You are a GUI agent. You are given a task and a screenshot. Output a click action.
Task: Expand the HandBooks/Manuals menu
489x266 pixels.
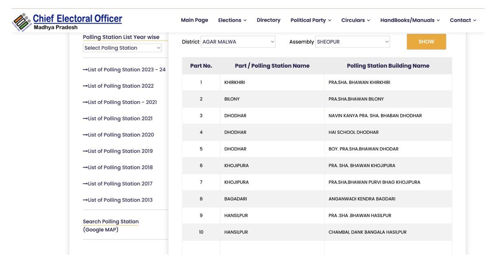[x=410, y=20]
